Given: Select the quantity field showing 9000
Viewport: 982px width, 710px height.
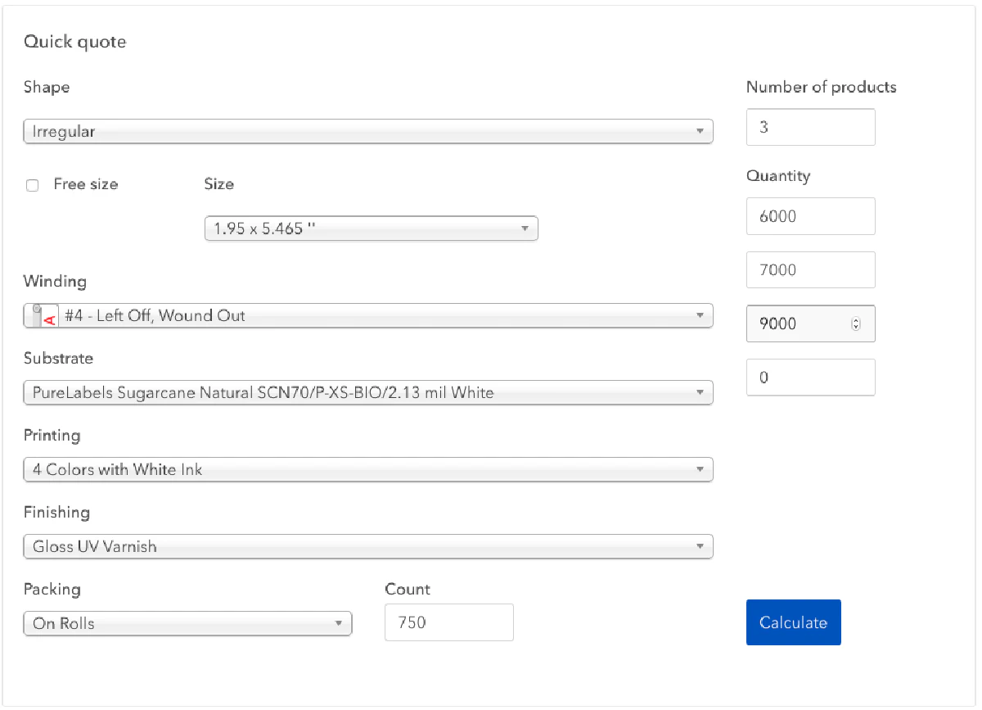Looking at the screenshot, I should 802,323.
